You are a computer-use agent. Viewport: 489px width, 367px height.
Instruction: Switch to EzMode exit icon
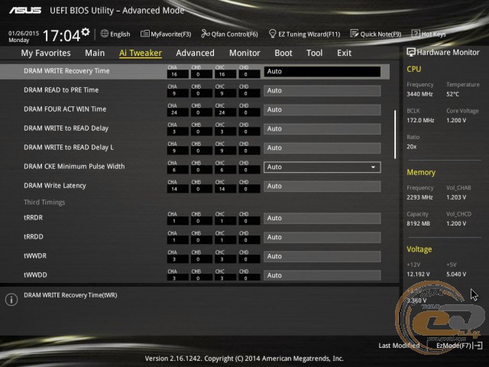[x=478, y=346]
